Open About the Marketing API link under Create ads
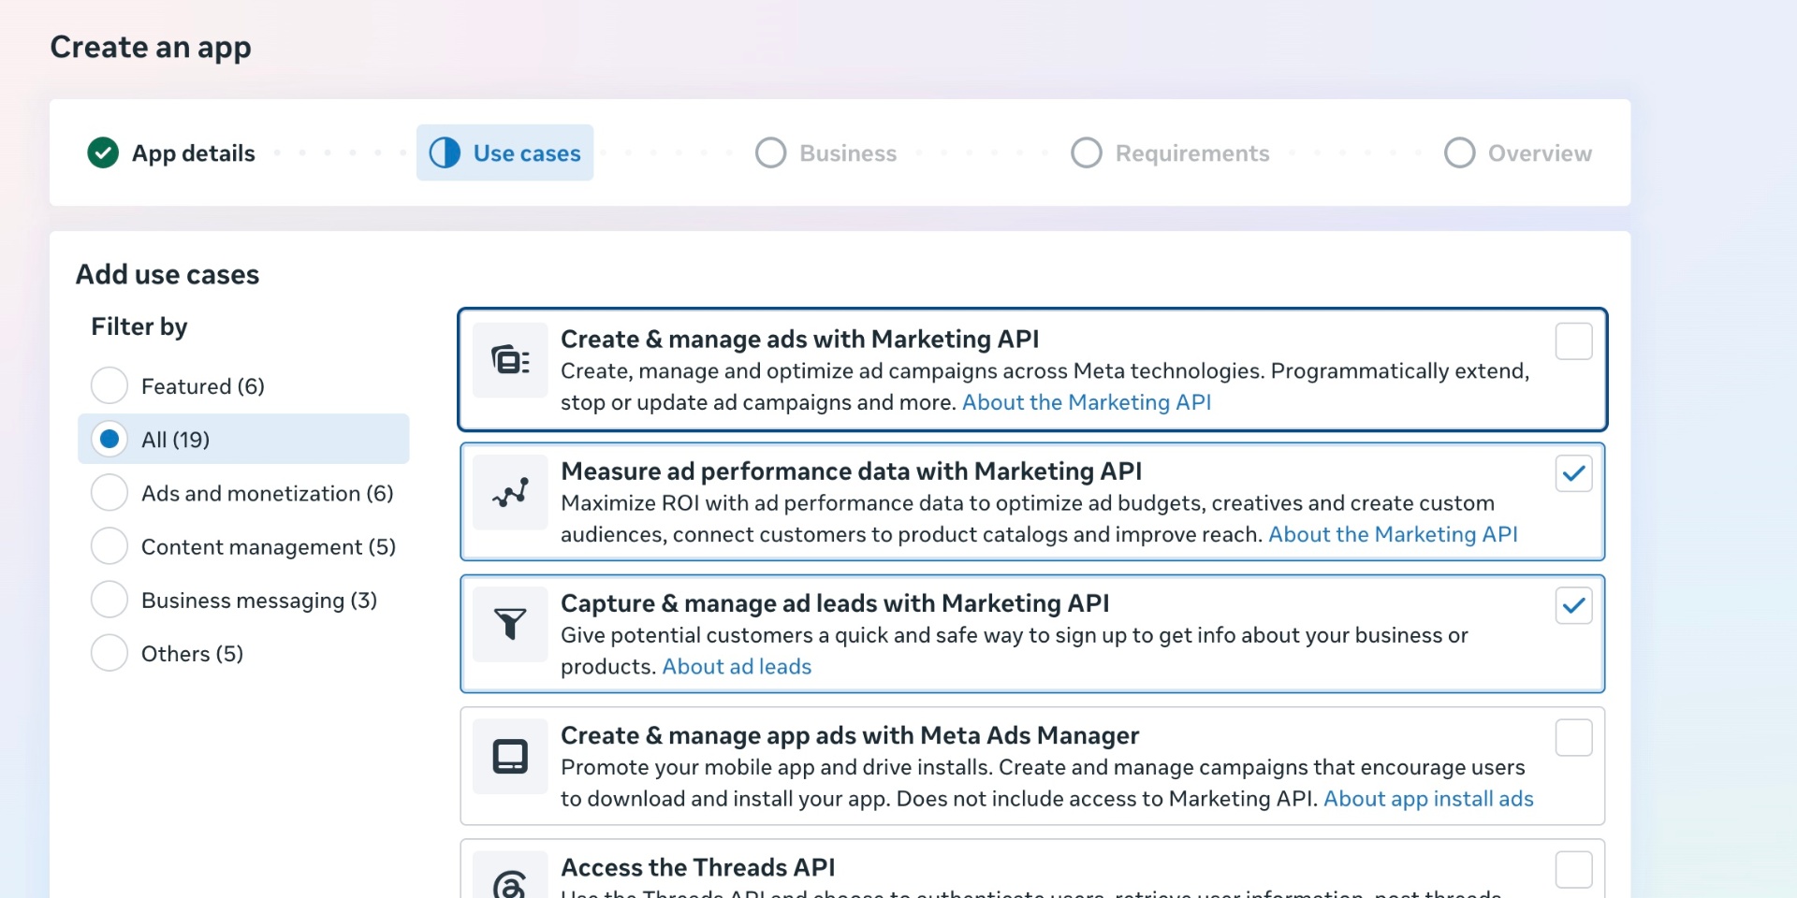The width and height of the screenshot is (1797, 898). pos(1087,402)
